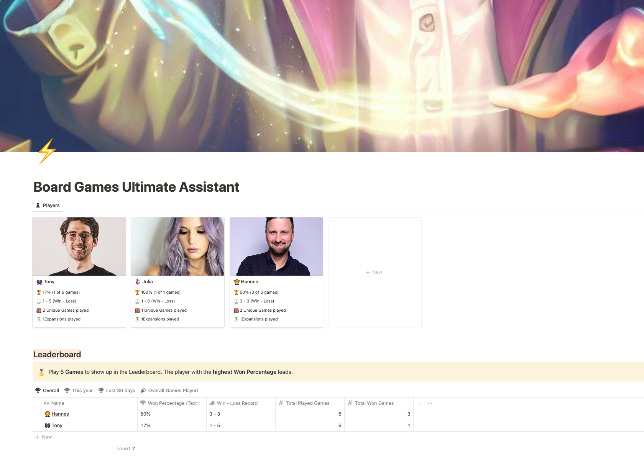Click Tony's 1 - 5 record cell

coord(241,426)
